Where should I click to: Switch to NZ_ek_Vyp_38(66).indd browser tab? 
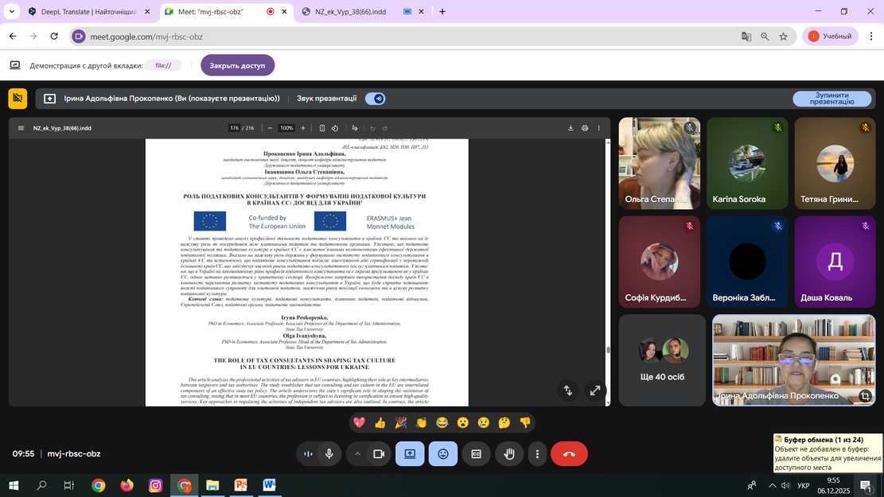click(x=350, y=12)
